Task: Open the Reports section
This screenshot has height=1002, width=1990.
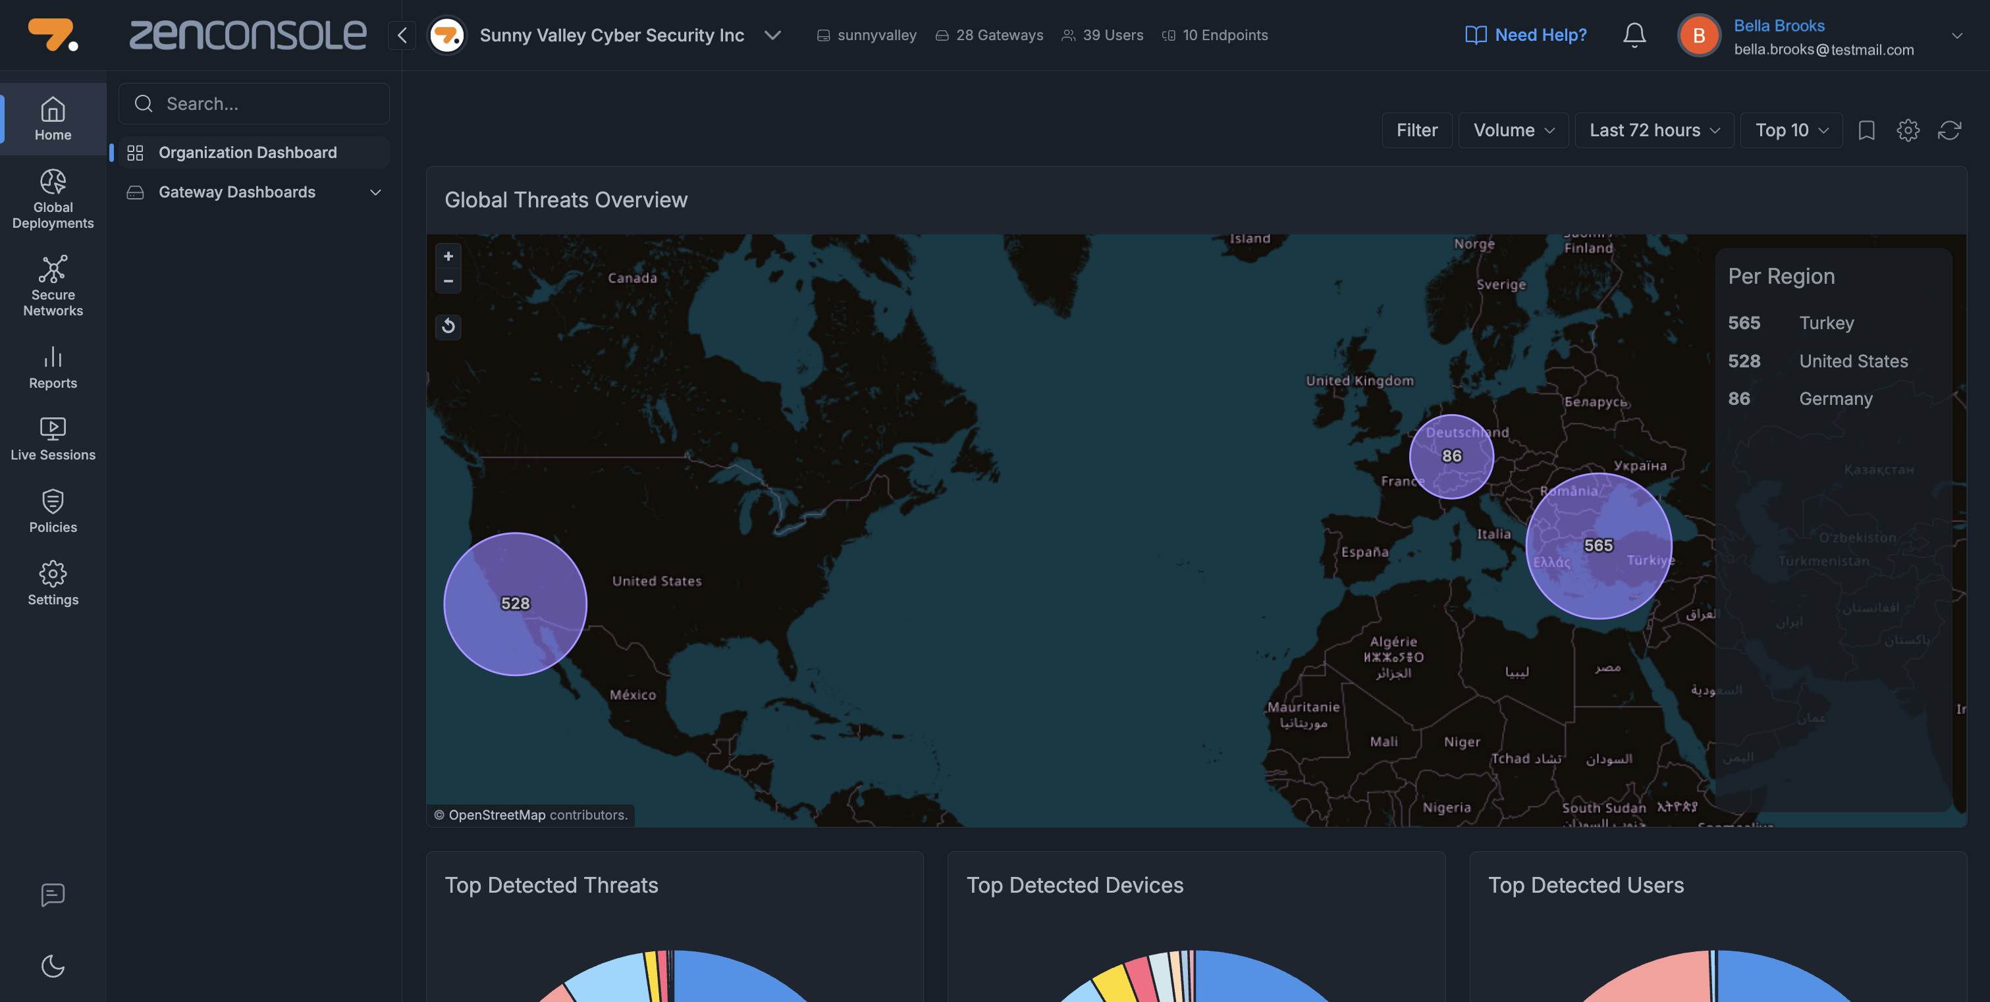Action: click(x=53, y=368)
